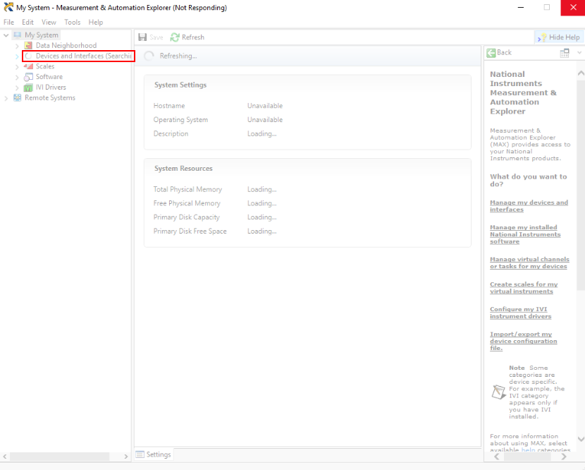Click the help pane layout icon
The height and width of the screenshot is (470, 585).
[565, 53]
